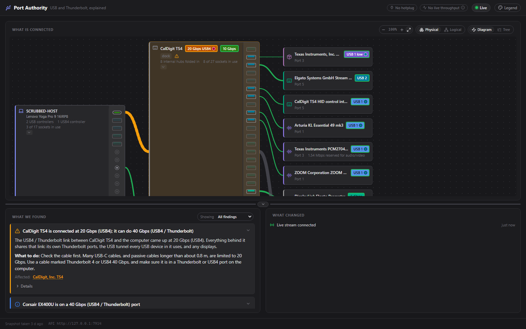This screenshot has width=526, height=329.
Task: Click the Elgato Stream keyboard icon
Action: pyautogui.click(x=289, y=81)
